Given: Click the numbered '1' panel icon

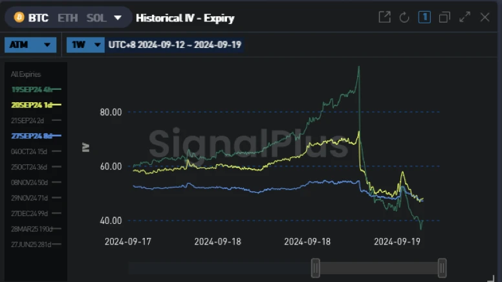Looking at the screenshot, I should coord(424,17).
